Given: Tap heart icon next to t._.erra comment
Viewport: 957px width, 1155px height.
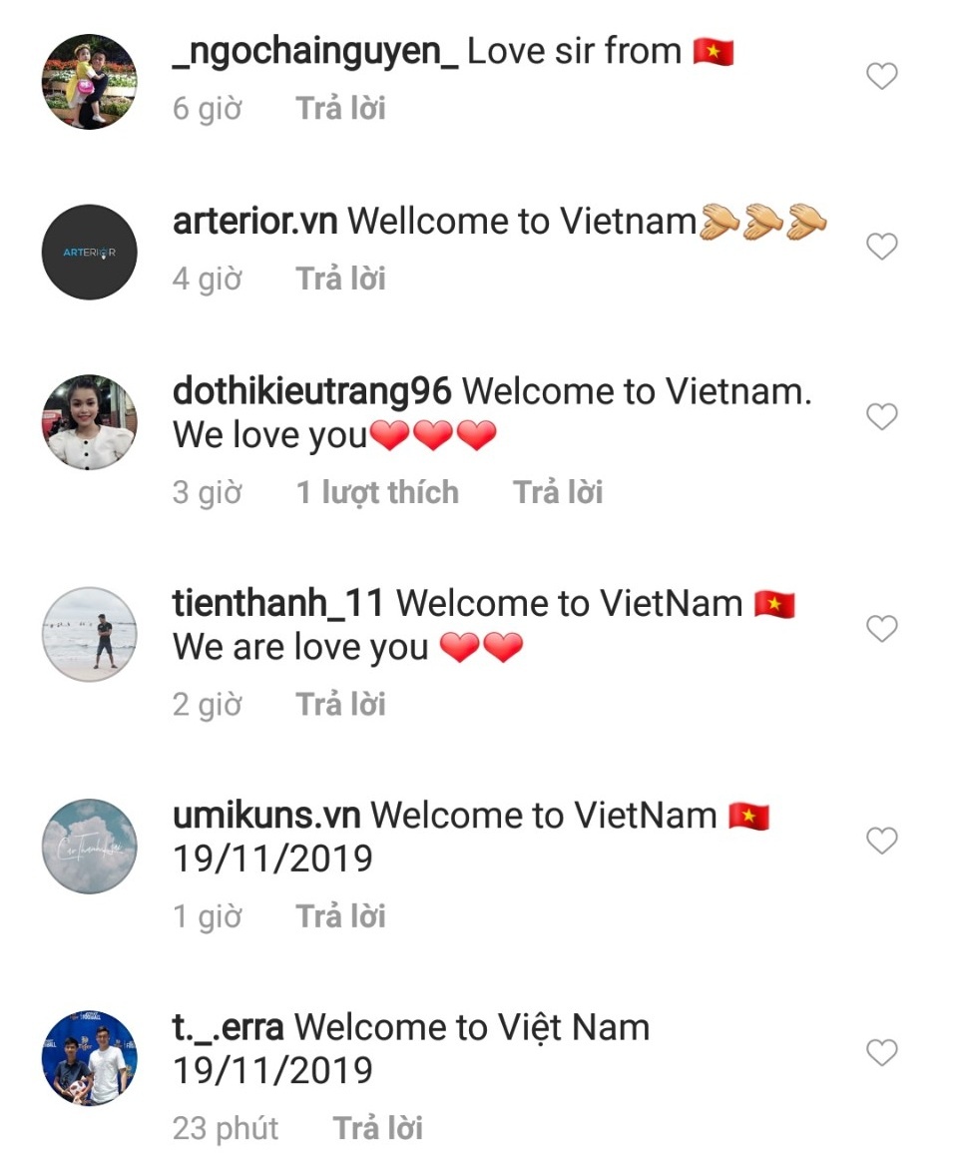Looking at the screenshot, I should (881, 1052).
